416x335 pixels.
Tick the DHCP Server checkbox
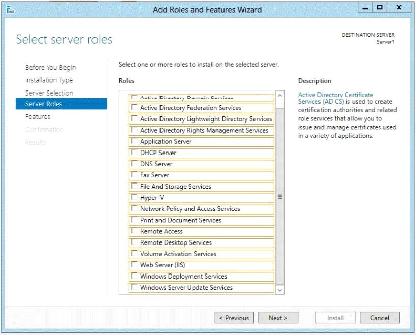(x=134, y=153)
